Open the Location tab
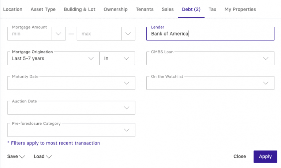Screen dimensions: 281x168 (x=13, y=9)
